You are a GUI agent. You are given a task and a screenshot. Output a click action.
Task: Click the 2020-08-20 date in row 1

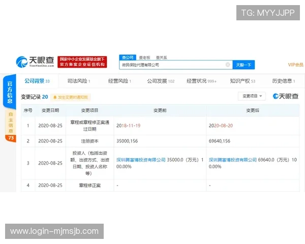[221, 126]
